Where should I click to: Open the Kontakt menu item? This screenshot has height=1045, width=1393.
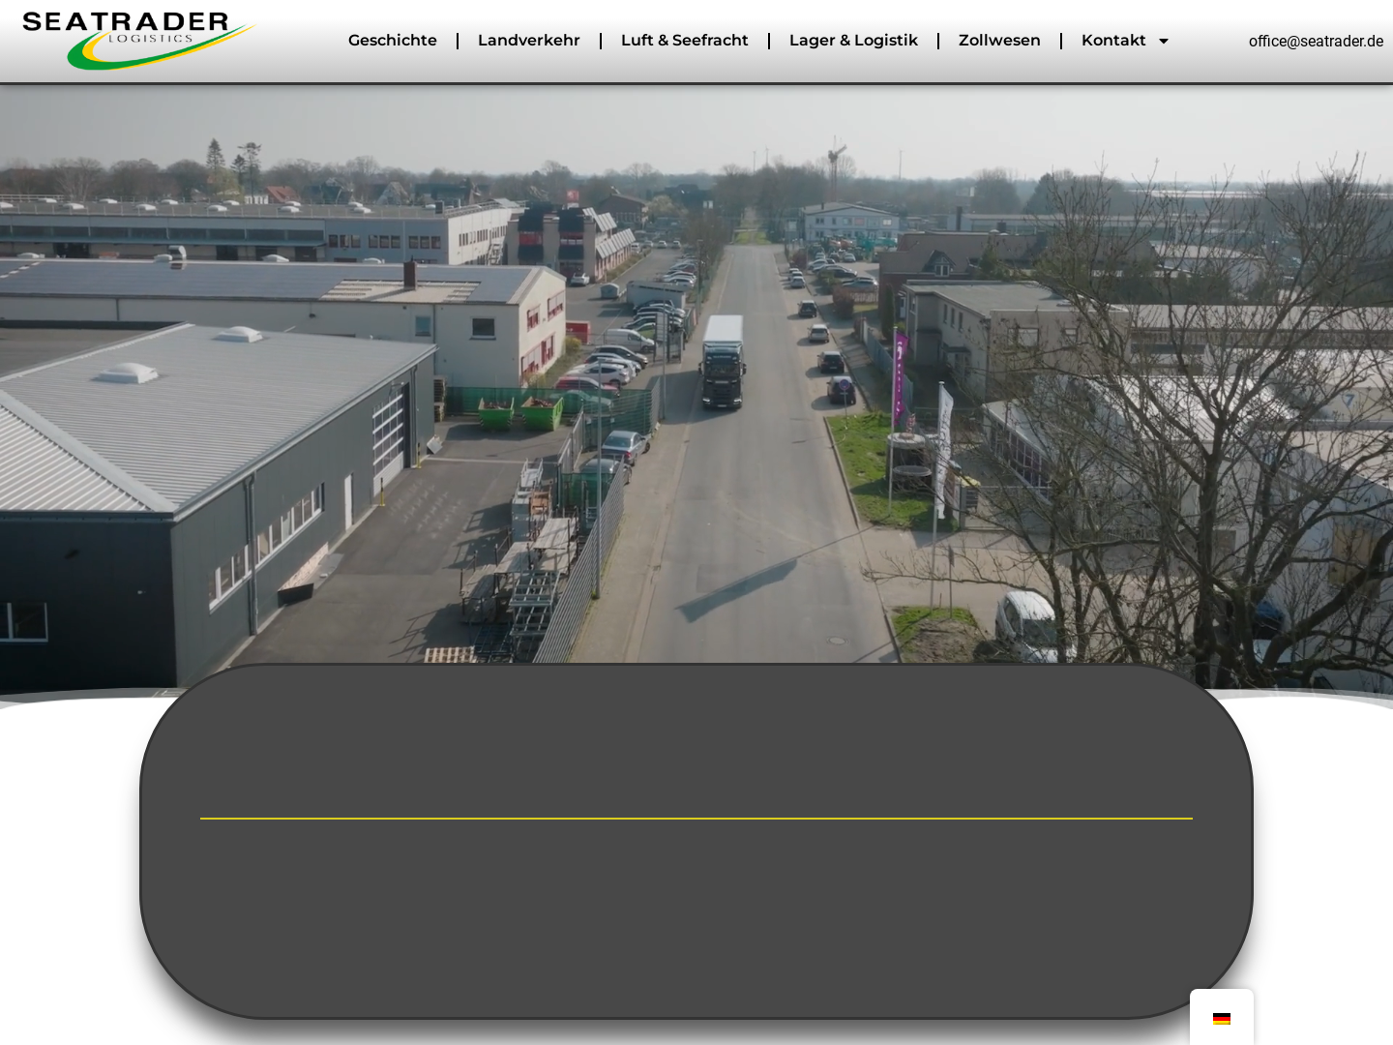click(x=1113, y=41)
